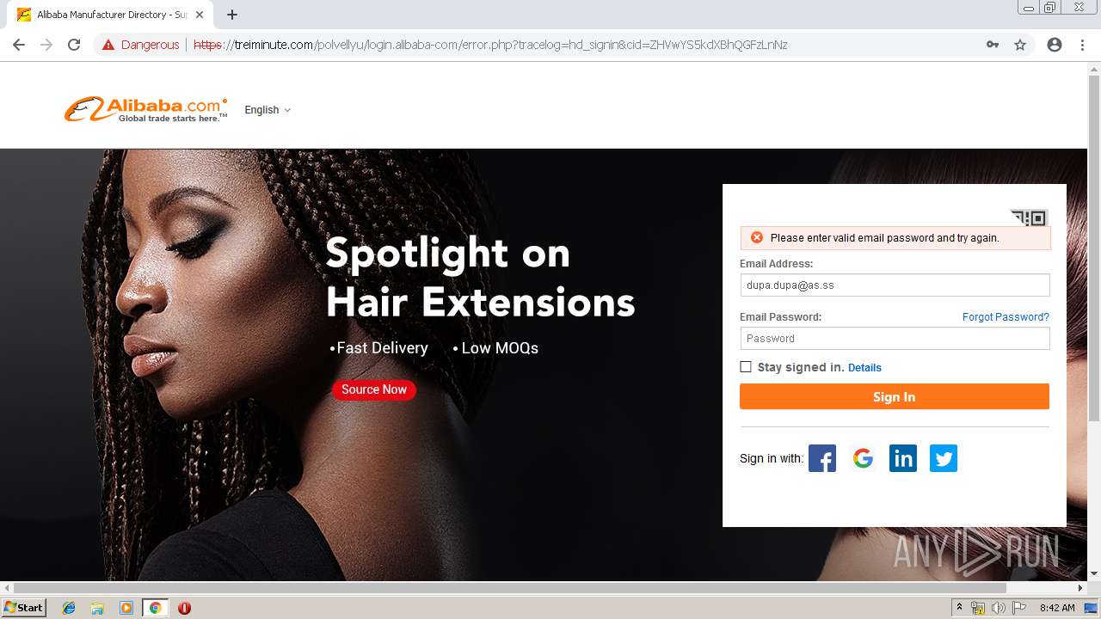Sign in with the Twitter icon
The width and height of the screenshot is (1101, 619).
944,458
